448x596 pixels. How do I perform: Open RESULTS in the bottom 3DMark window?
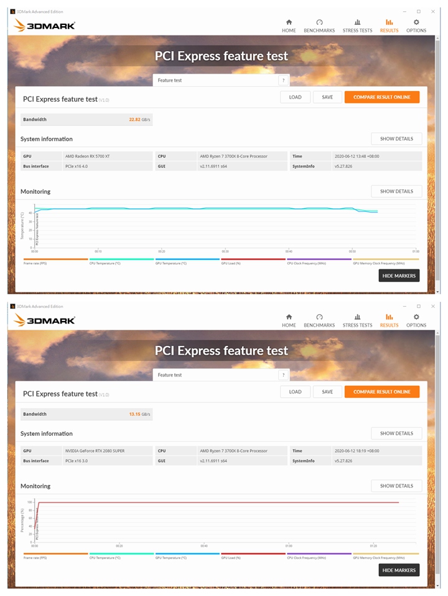(x=390, y=321)
